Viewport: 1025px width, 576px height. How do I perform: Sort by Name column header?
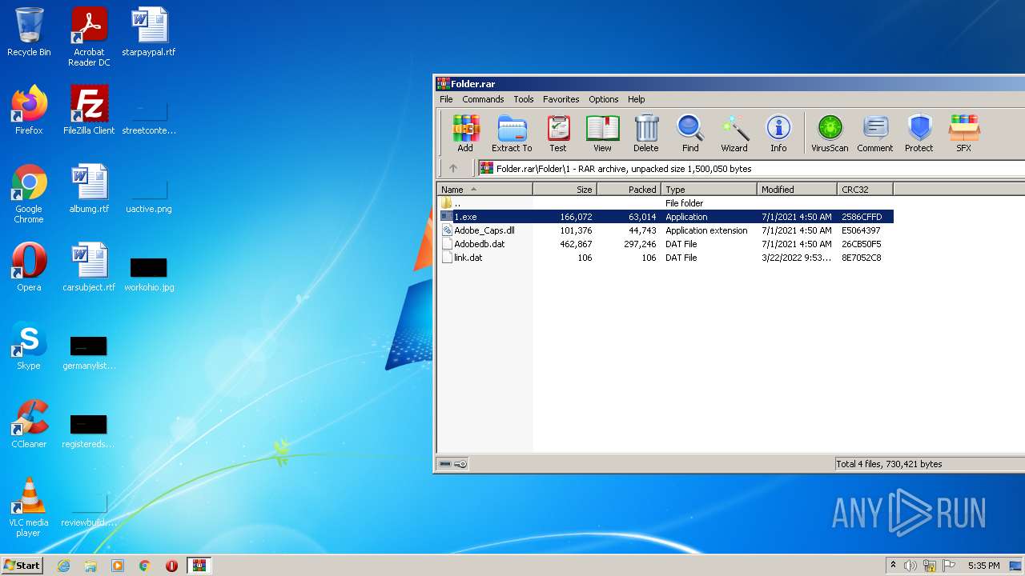click(484, 190)
